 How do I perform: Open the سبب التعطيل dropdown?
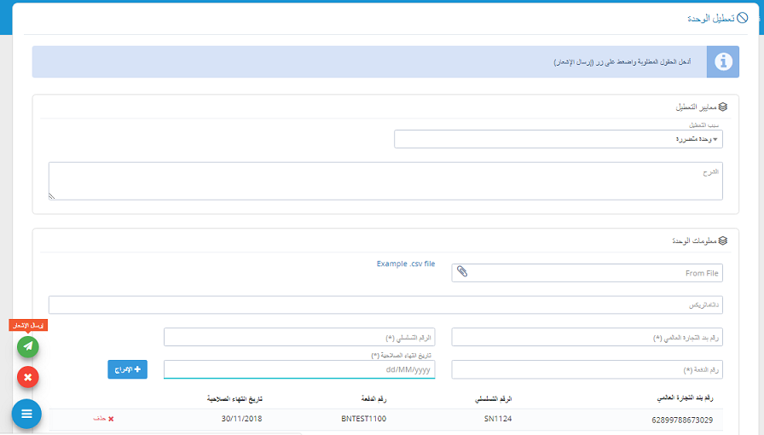(x=558, y=139)
